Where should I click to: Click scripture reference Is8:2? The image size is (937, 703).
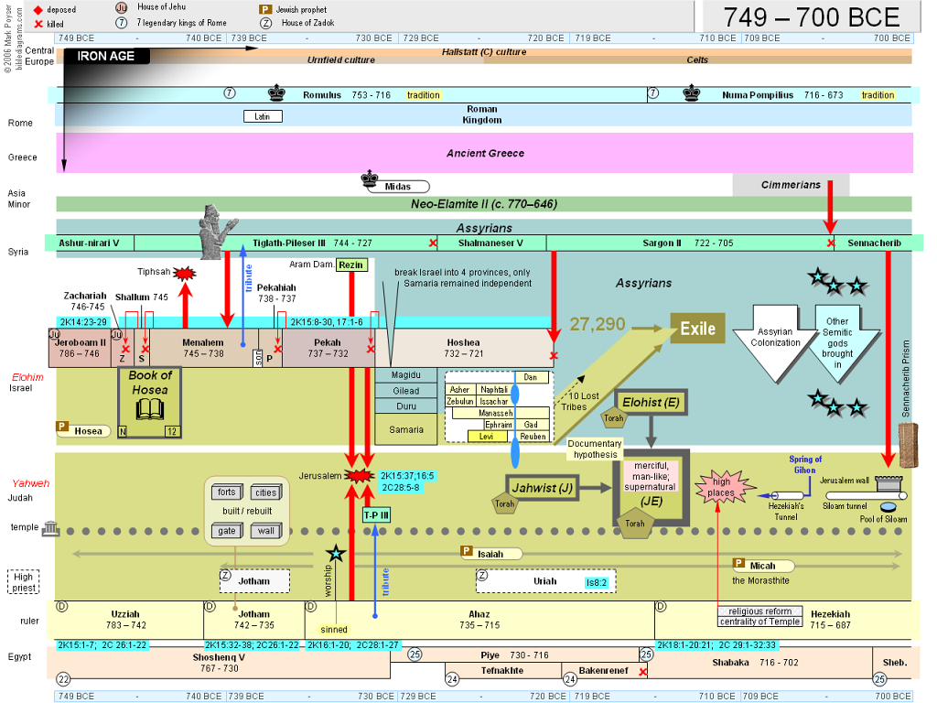point(597,583)
